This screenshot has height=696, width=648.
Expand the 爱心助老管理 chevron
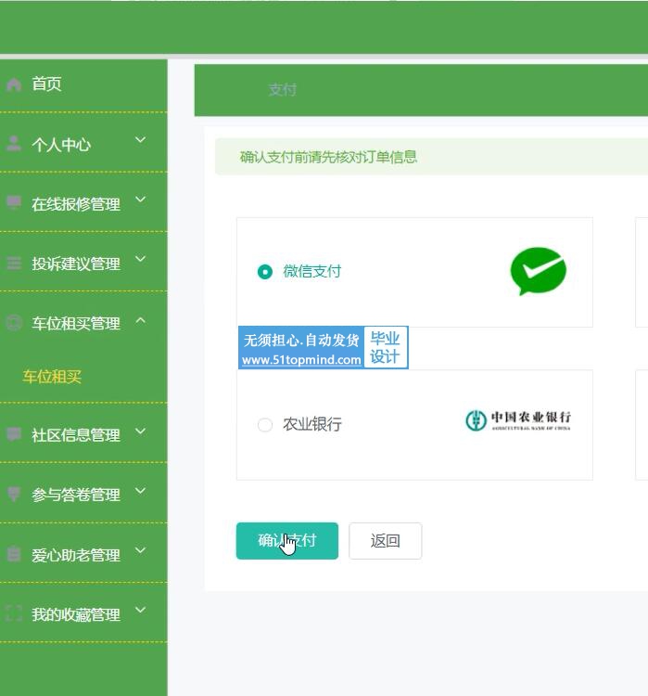(x=140, y=550)
